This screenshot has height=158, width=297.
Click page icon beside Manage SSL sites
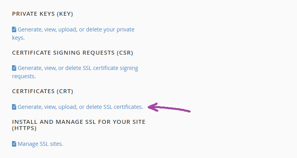[x=14, y=144]
